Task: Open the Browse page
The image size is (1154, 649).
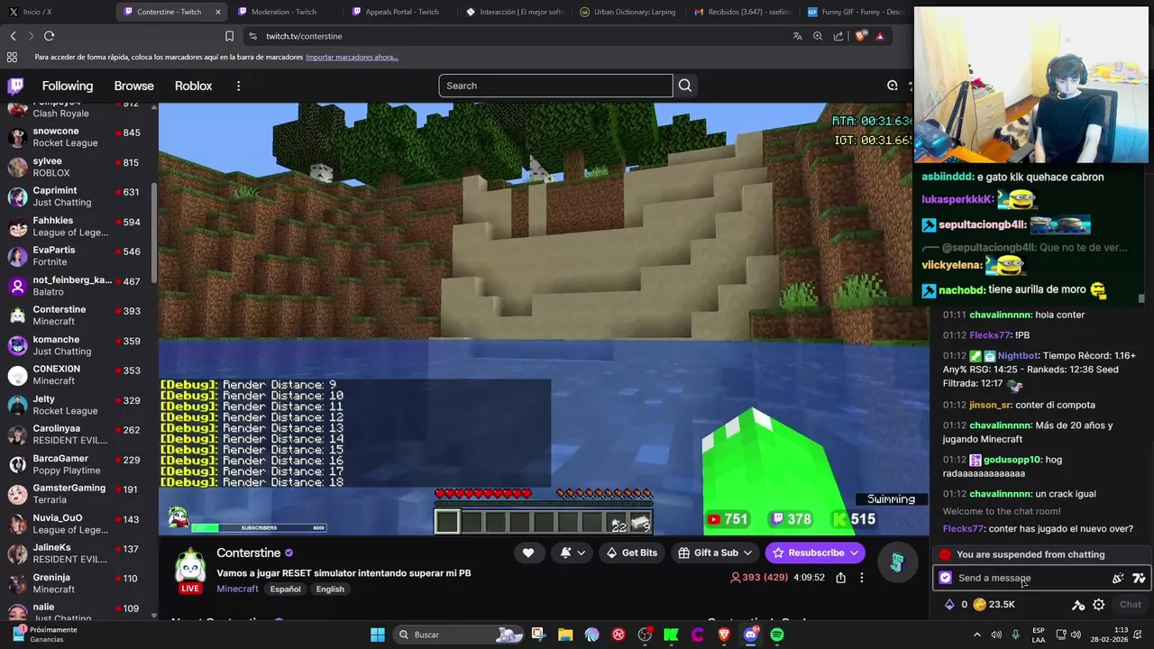Action: pos(133,86)
